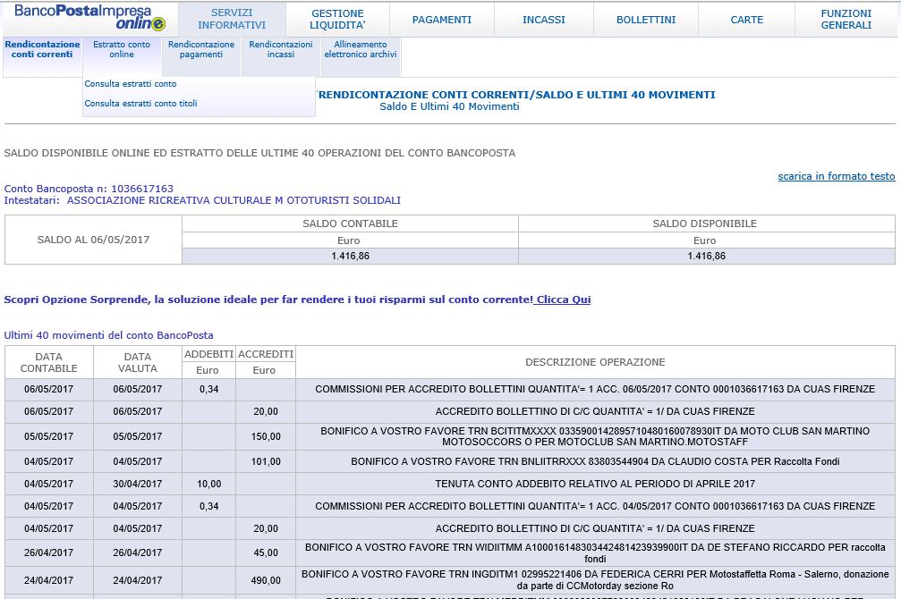Screen dimensions: 901x599
Task: Switch to the CARTE menu
Action: coord(746,20)
